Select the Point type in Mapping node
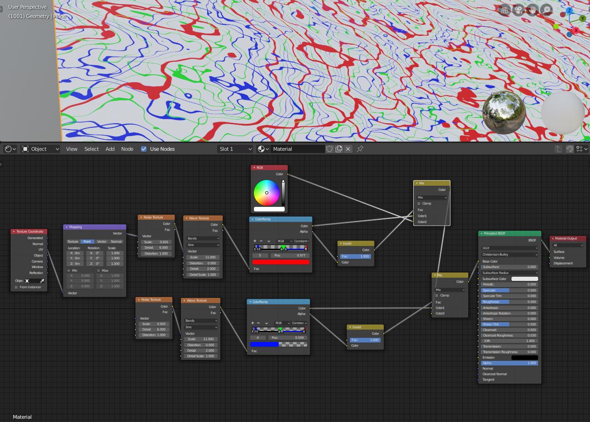This screenshot has height=422, width=590. 87,242
